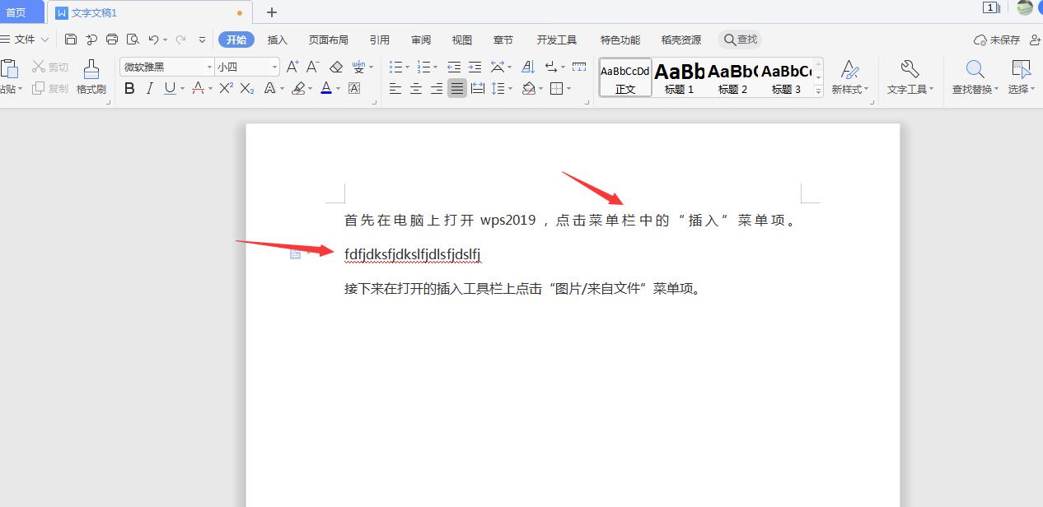
Task: Apply the 标题 1 style
Action: [x=679, y=77]
